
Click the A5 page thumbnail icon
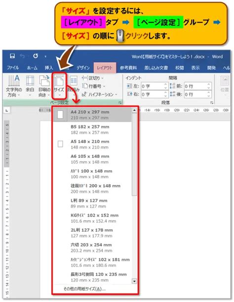pyautogui.click(x=60, y=144)
